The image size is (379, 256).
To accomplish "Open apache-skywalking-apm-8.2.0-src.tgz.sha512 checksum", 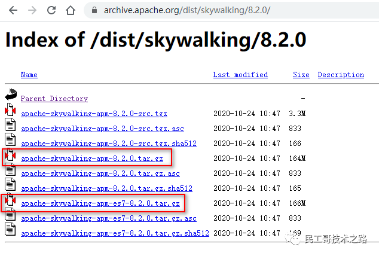I will (x=109, y=144).
